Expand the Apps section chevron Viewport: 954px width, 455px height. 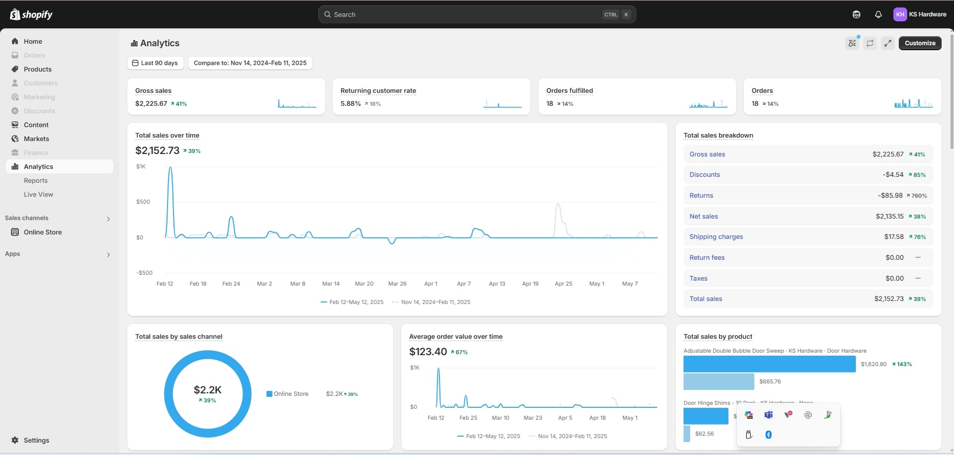(x=108, y=255)
